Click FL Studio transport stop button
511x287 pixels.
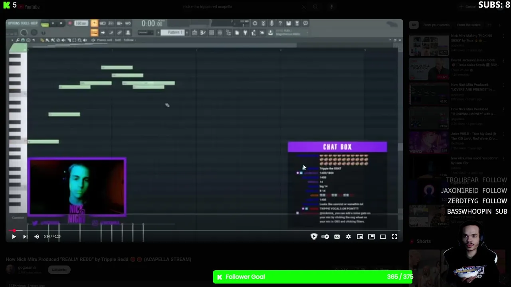pyautogui.click(x=61, y=23)
